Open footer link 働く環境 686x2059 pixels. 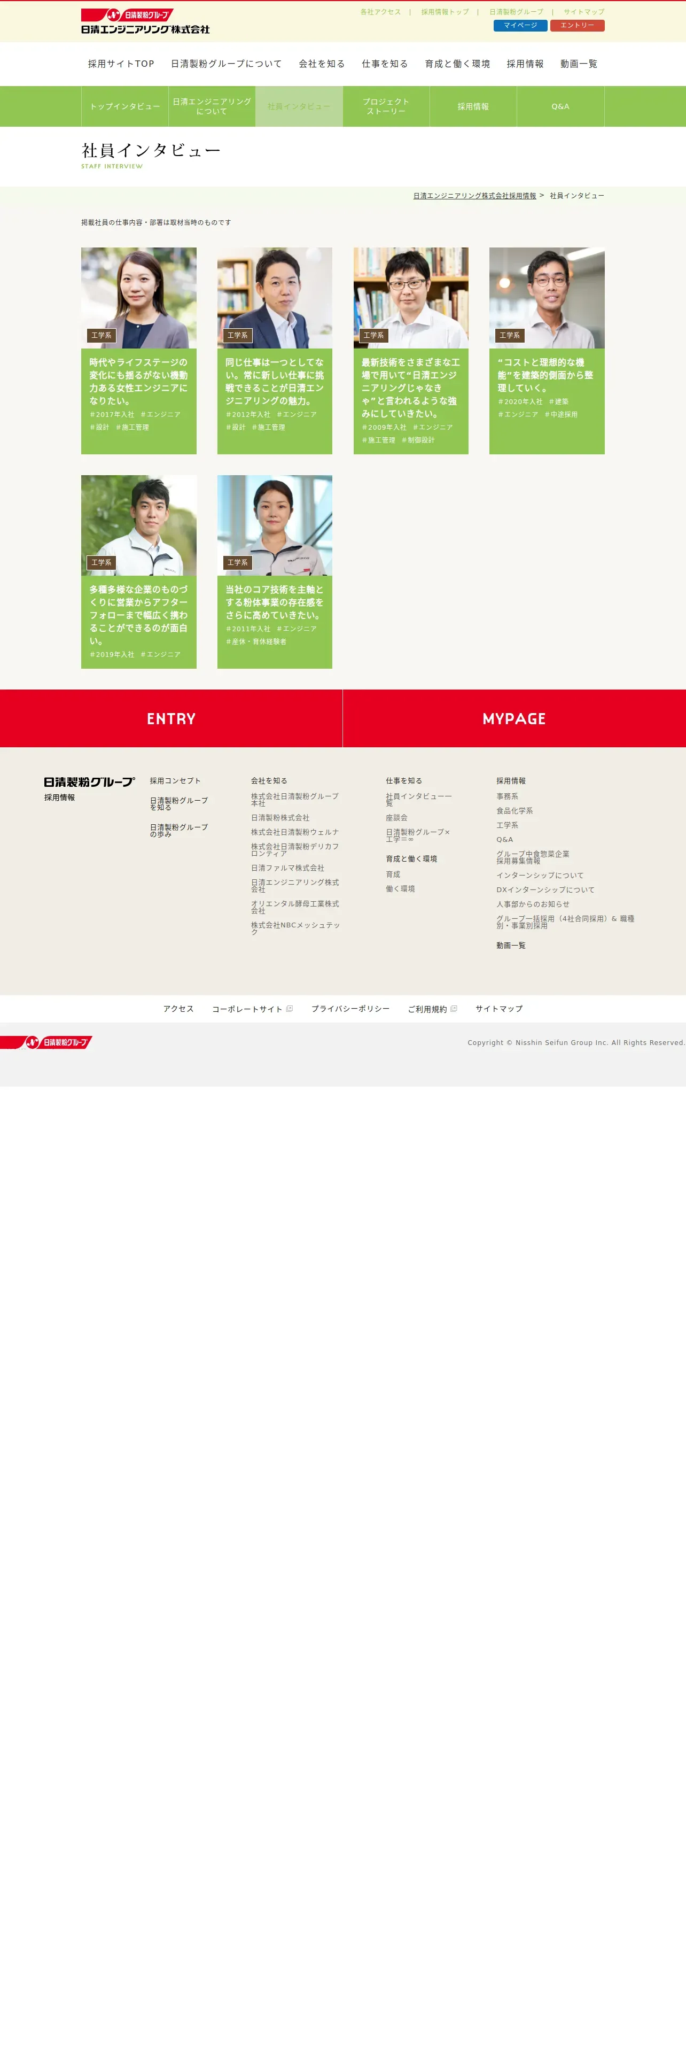pyautogui.click(x=400, y=889)
